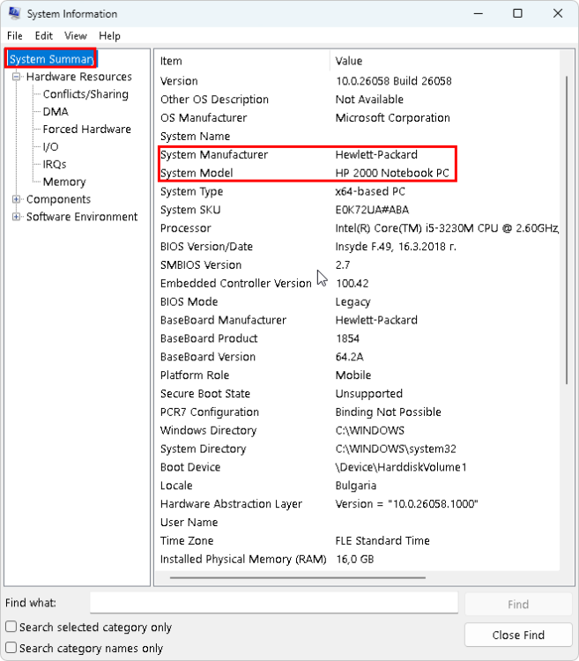Select the Locale row
The width and height of the screenshot is (579, 661).
click(x=357, y=486)
